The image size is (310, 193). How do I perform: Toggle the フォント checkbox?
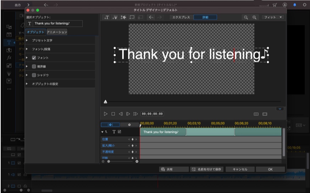click(x=34, y=58)
